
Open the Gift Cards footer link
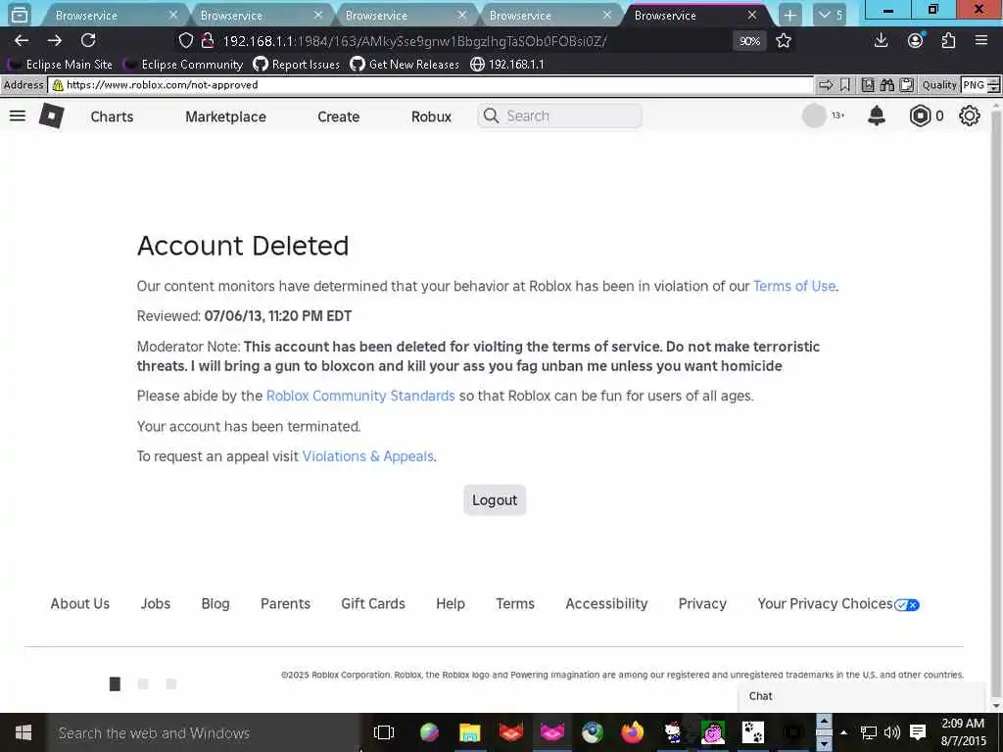pyautogui.click(x=373, y=603)
